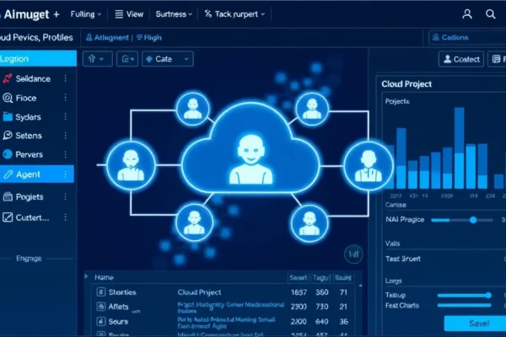Click the Tagy column header
506x337 pixels.
click(320, 278)
